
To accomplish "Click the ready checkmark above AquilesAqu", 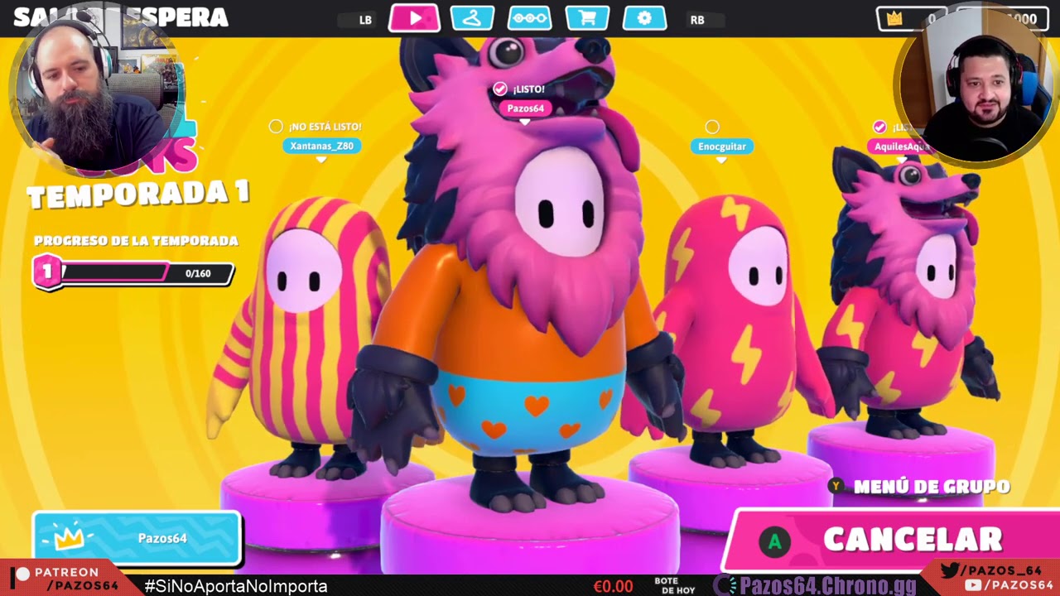I will point(879,127).
